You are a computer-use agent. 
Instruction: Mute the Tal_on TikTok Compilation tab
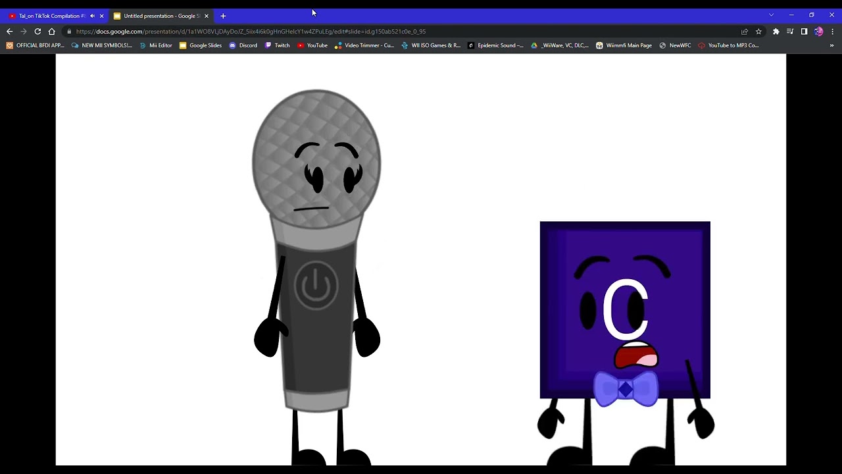[x=92, y=16]
